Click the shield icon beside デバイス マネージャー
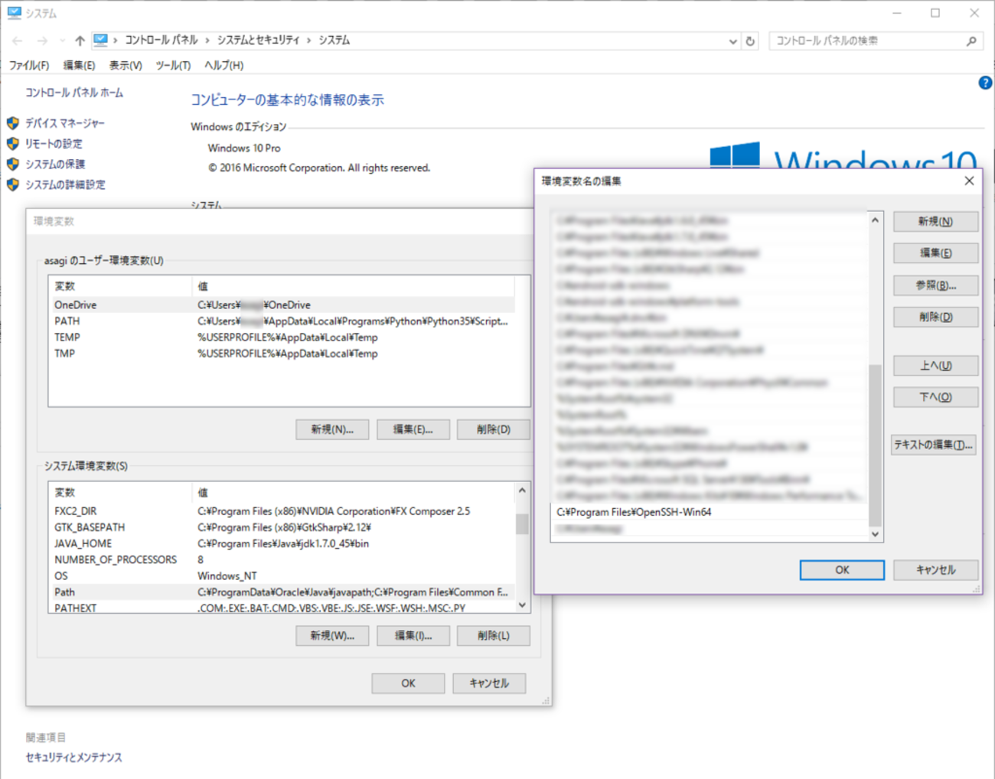Screen dimensions: 995x779 13,123
